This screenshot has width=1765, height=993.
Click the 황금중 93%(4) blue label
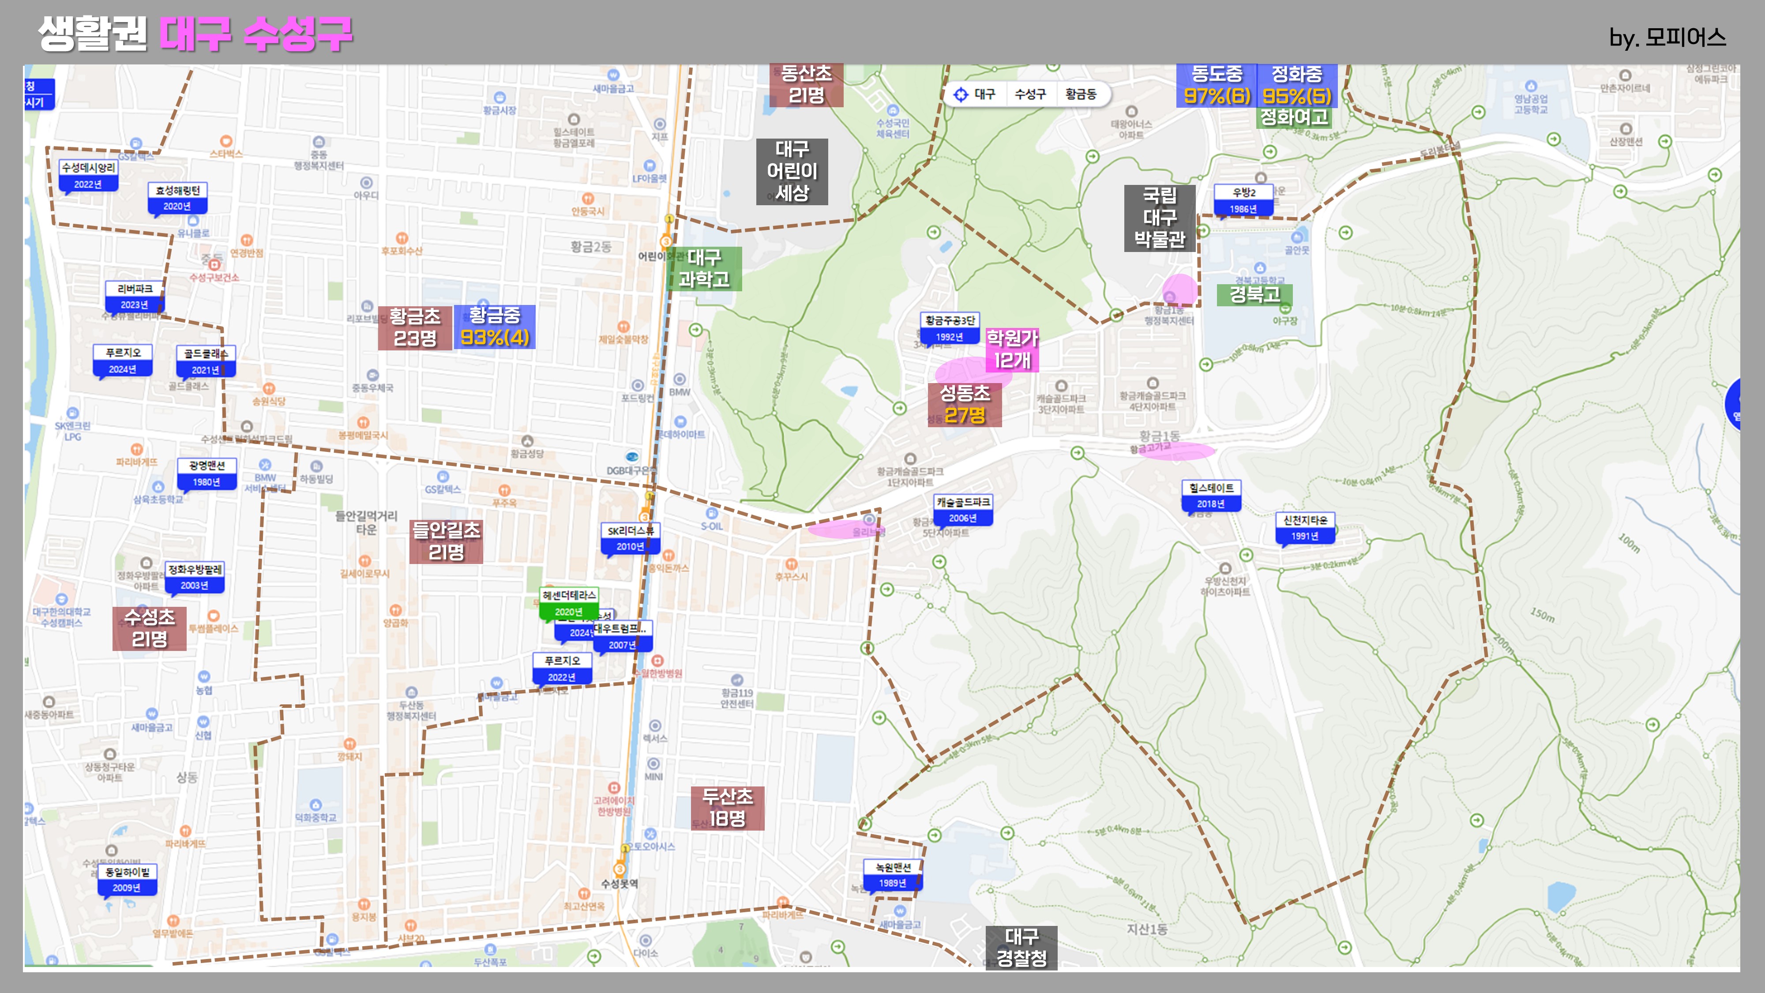pos(495,327)
